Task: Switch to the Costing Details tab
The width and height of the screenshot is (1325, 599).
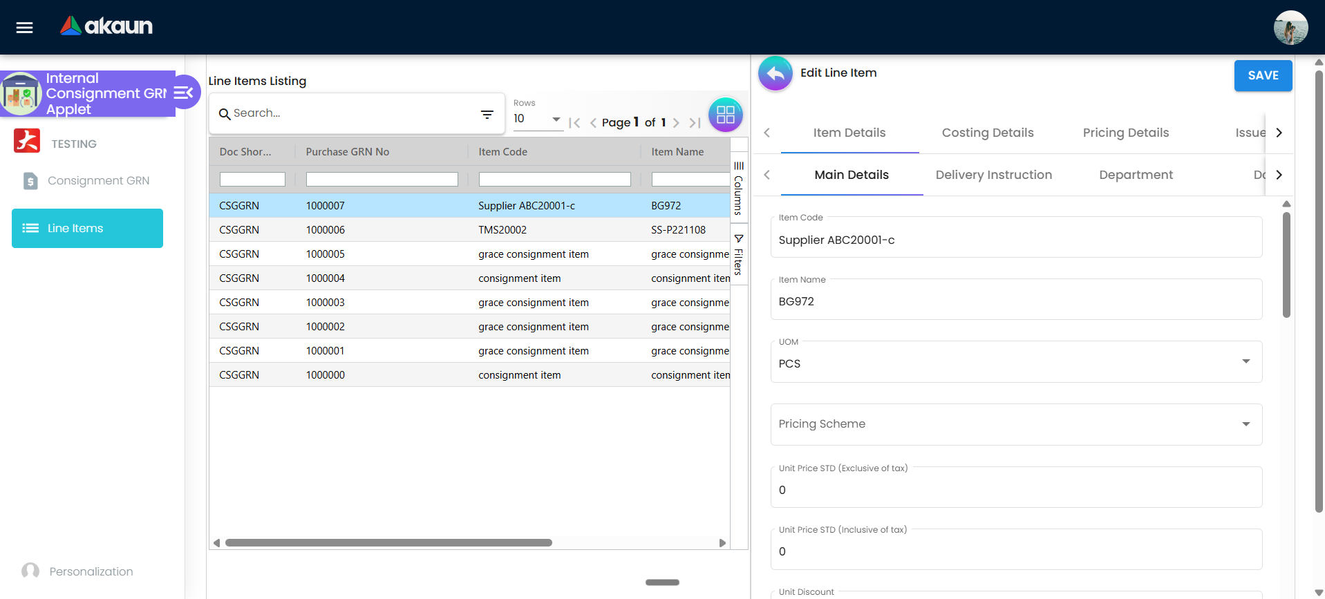Action: 987,133
